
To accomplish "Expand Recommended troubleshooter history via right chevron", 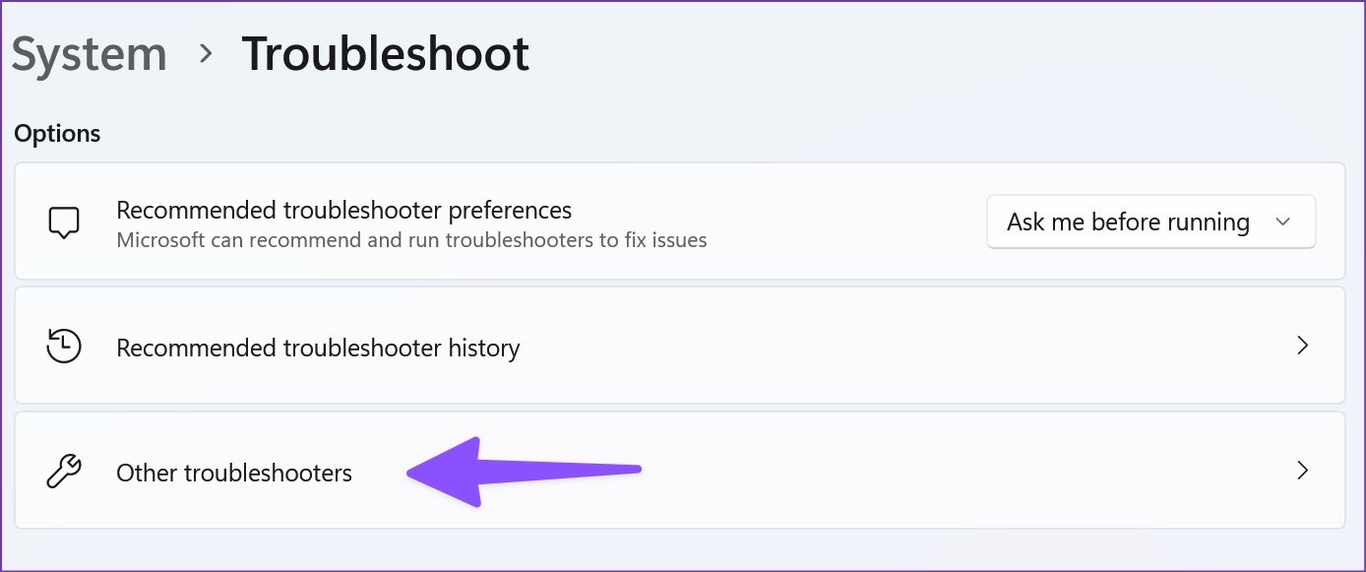I will pyautogui.click(x=1302, y=346).
